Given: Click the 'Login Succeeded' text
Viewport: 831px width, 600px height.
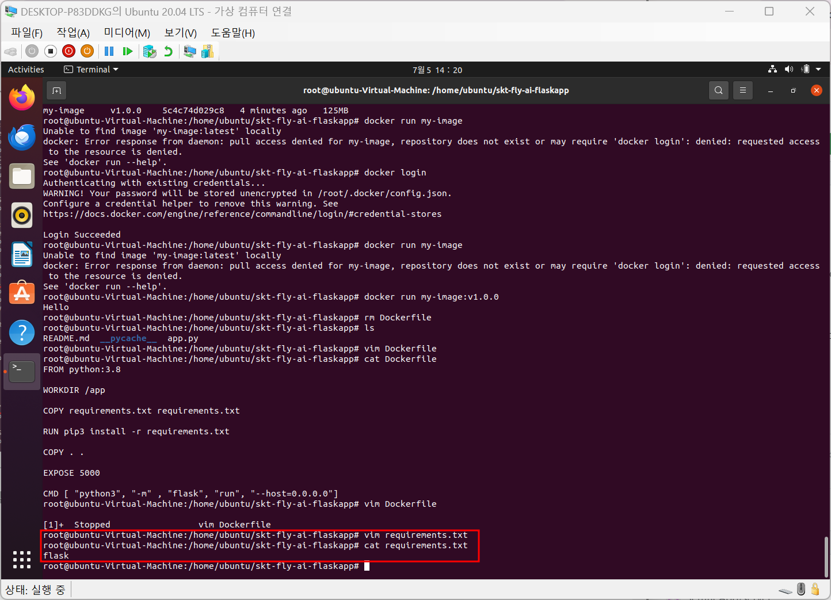Looking at the screenshot, I should click(x=82, y=235).
